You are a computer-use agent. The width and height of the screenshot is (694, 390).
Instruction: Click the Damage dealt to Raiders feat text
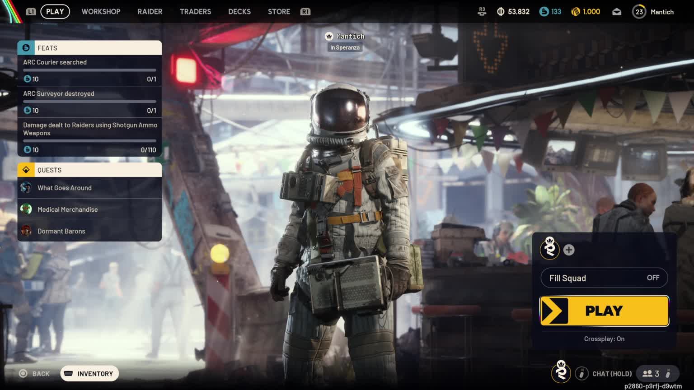click(90, 129)
